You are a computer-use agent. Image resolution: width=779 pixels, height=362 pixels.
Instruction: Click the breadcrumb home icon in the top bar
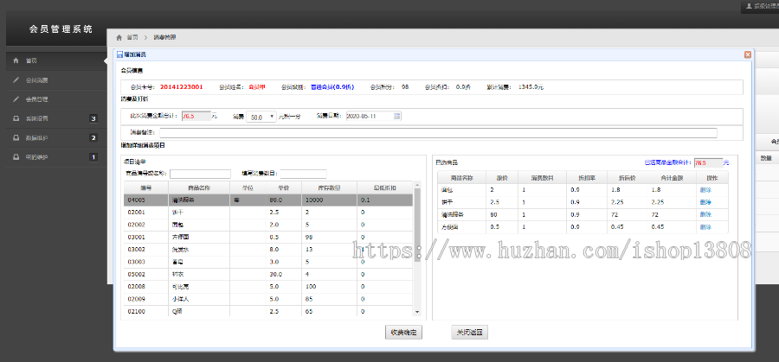click(x=119, y=38)
